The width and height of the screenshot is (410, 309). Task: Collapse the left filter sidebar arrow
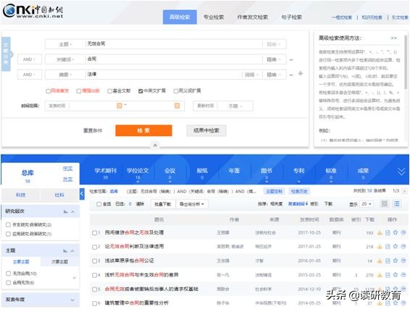(82, 194)
